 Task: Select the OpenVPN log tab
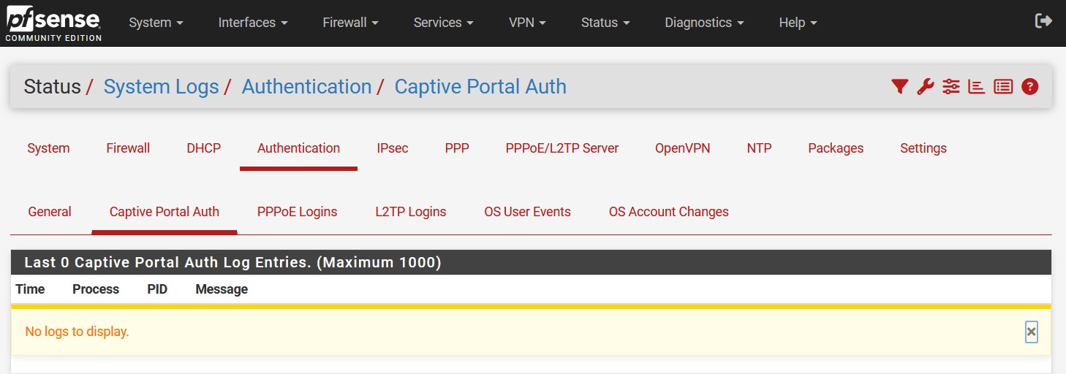[682, 148]
